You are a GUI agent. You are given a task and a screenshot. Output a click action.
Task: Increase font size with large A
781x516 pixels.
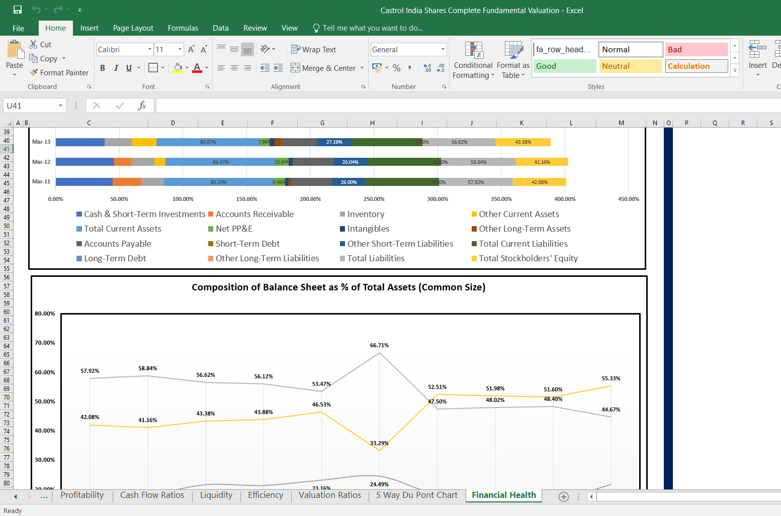coord(191,49)
